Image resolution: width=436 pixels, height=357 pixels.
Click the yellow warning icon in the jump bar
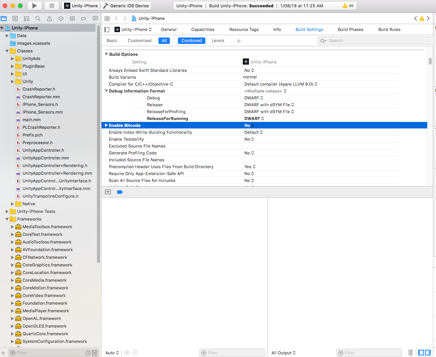[x=422, y=18]
